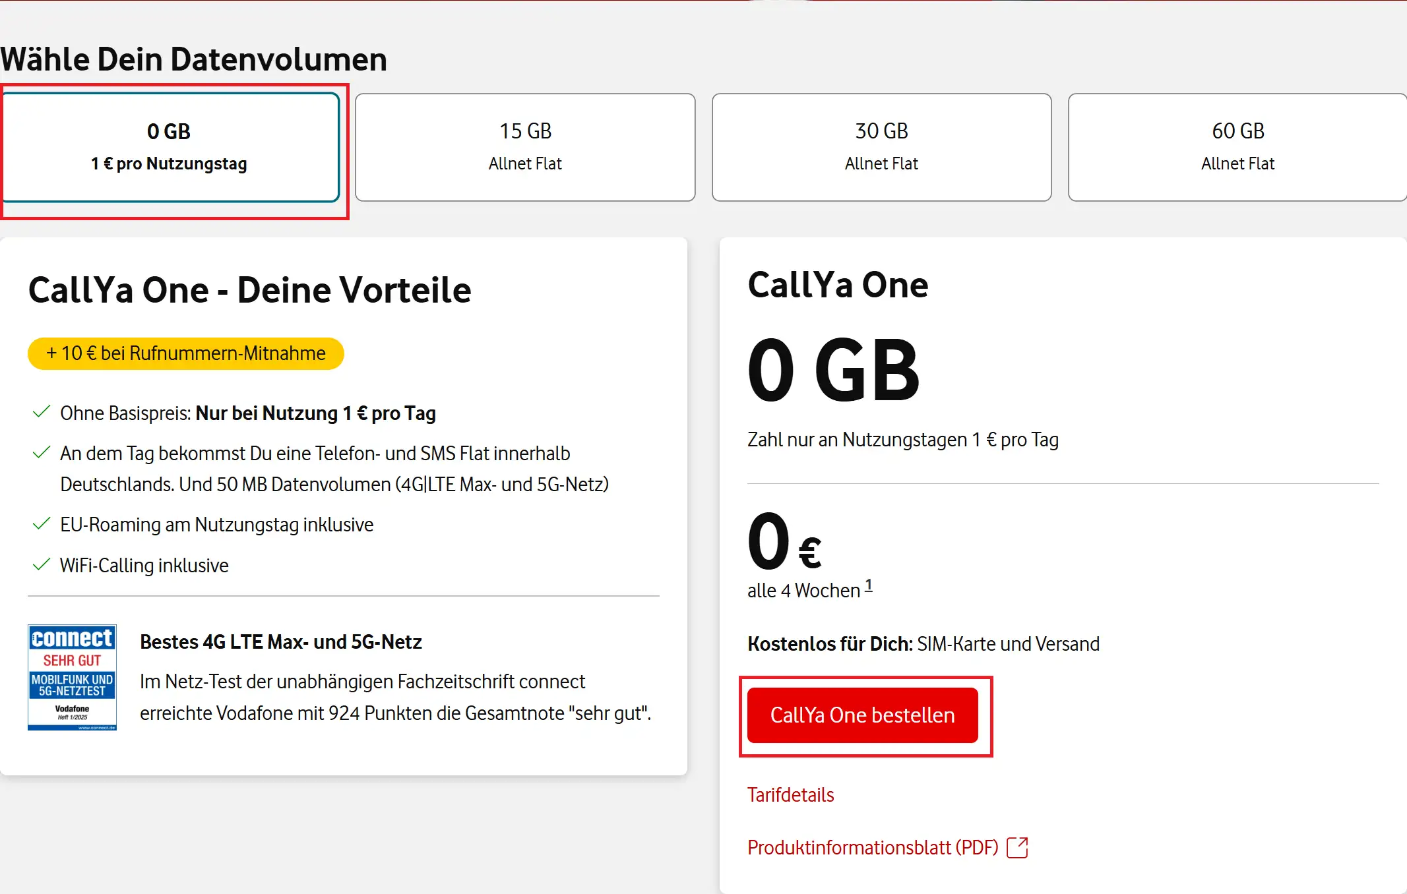Click the Bestes 4G LTE Max- und 5G-Netz heading
The height and width of the screenshot is (894, 1407).
coord(280,642)
